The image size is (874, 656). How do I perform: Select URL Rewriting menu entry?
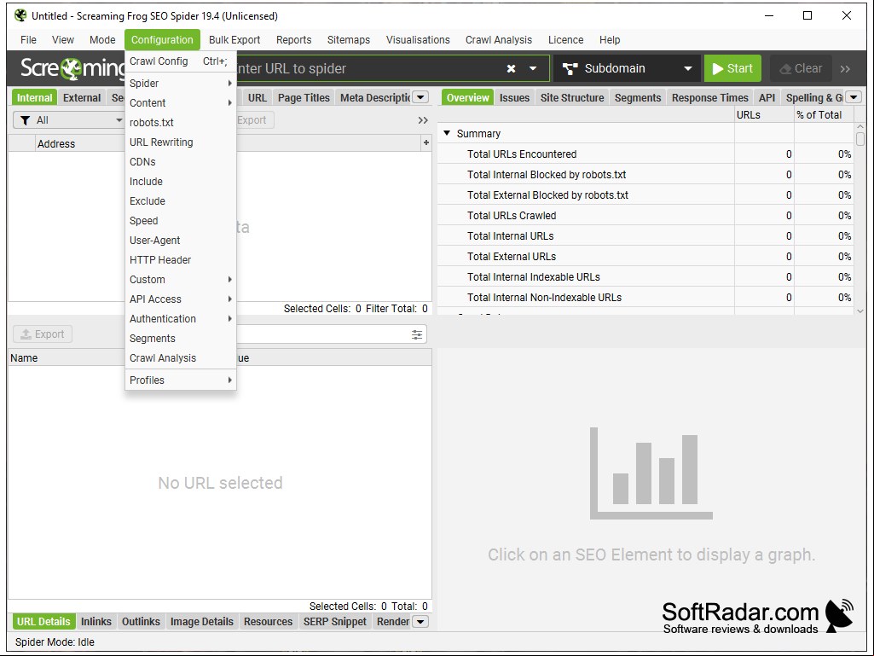click(181, 142)
